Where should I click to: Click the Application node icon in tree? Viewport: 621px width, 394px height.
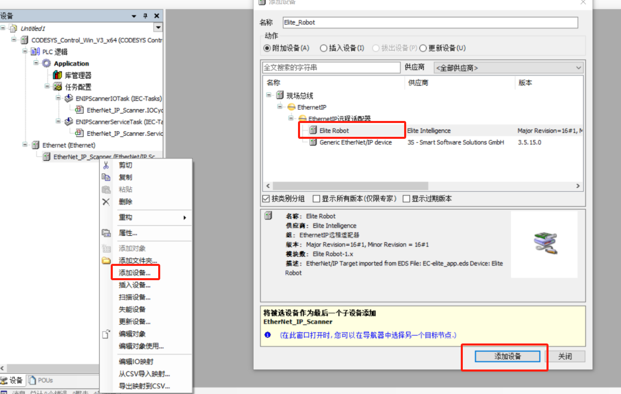click(x=47, y=64)
